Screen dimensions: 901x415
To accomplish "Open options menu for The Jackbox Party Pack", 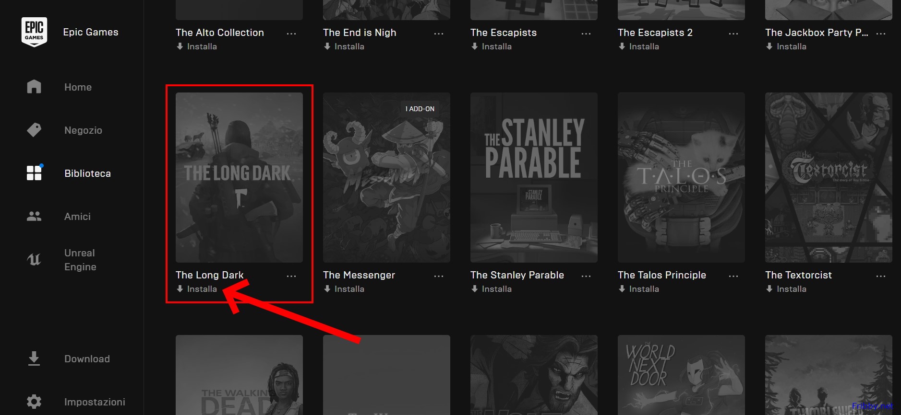I will 881,34.
